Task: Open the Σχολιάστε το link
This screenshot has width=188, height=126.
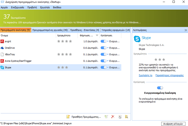Action: 145,75
